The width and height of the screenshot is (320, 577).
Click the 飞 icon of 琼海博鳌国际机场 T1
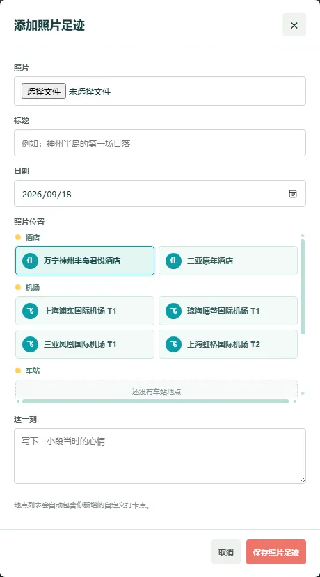tap(173, 311)
